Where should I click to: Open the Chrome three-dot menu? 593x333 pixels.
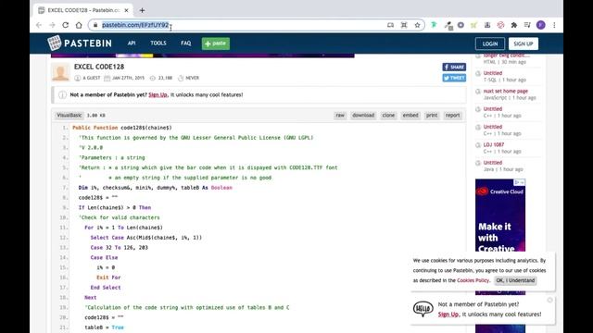click(x=554, y=25)
